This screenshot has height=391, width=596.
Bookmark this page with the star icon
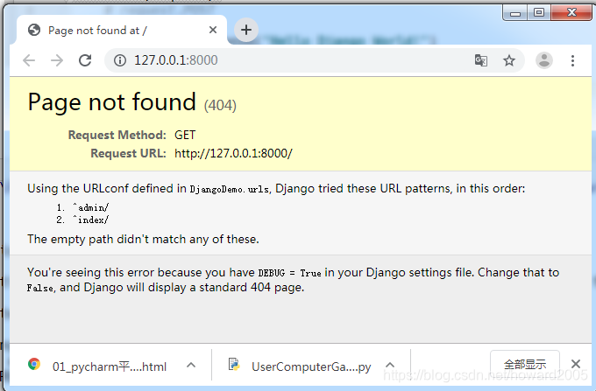[x=509, y=60]
